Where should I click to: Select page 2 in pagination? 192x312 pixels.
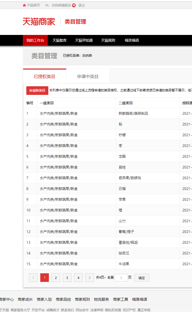[56, 278]
